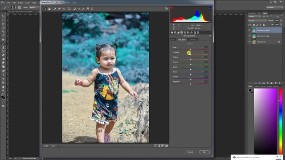The width and height of the screenshot is (285, 160).
Task: Open the Lens Corrections panel icon
Action: click(x=188, y=32)
